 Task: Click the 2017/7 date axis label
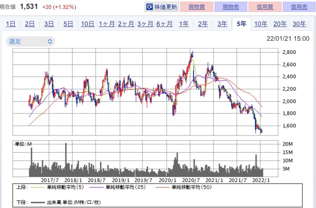coord(50,180)
